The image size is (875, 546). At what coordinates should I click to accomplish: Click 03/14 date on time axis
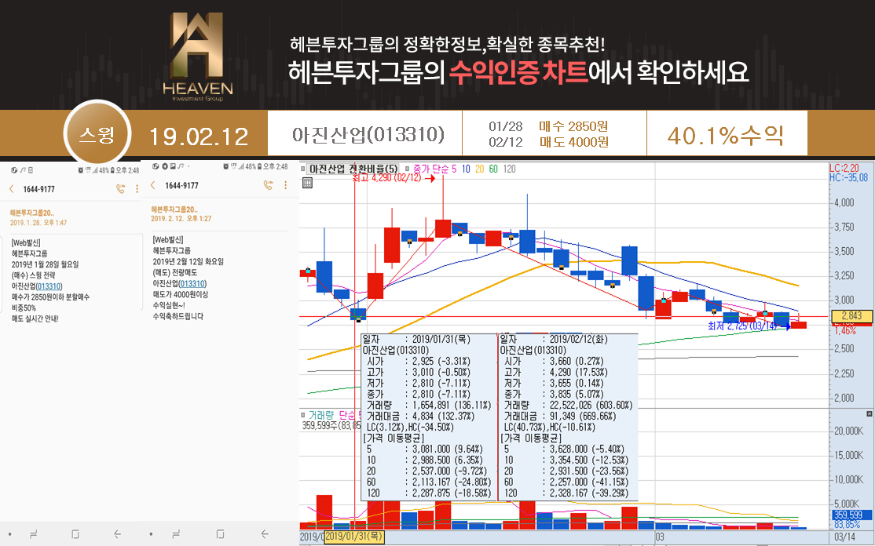tap(844, 537)
